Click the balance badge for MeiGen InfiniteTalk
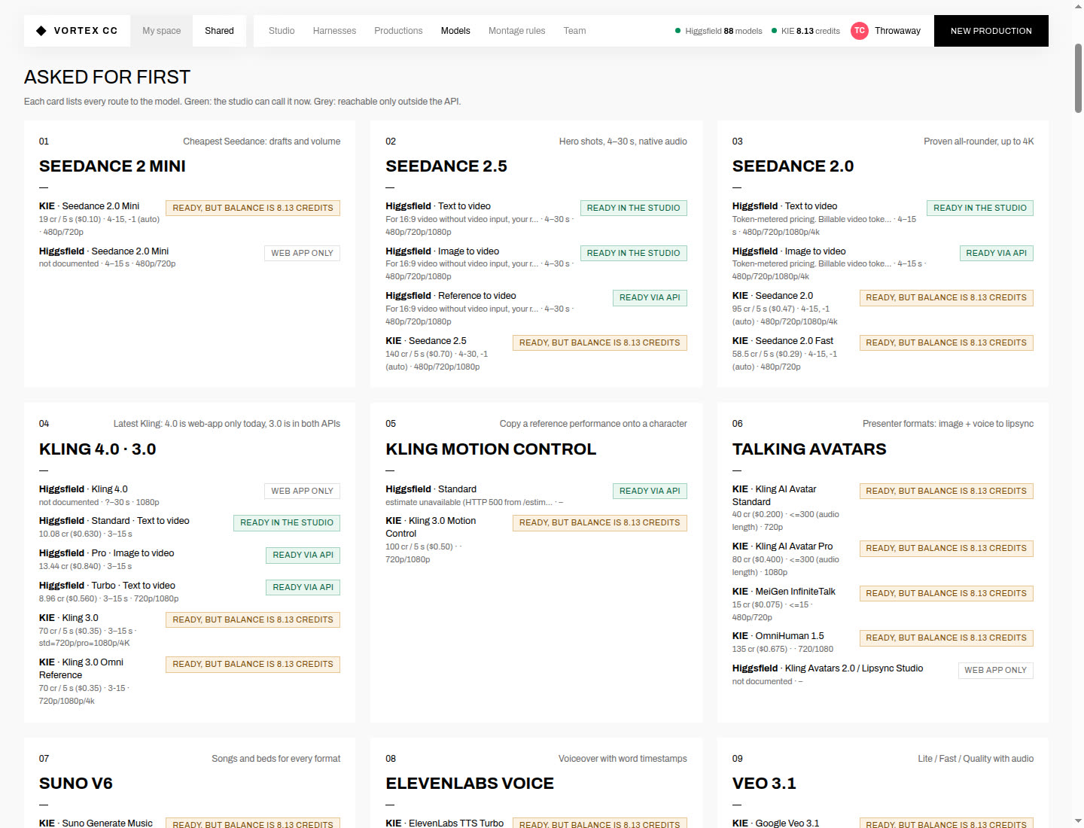 coord(946,593)
